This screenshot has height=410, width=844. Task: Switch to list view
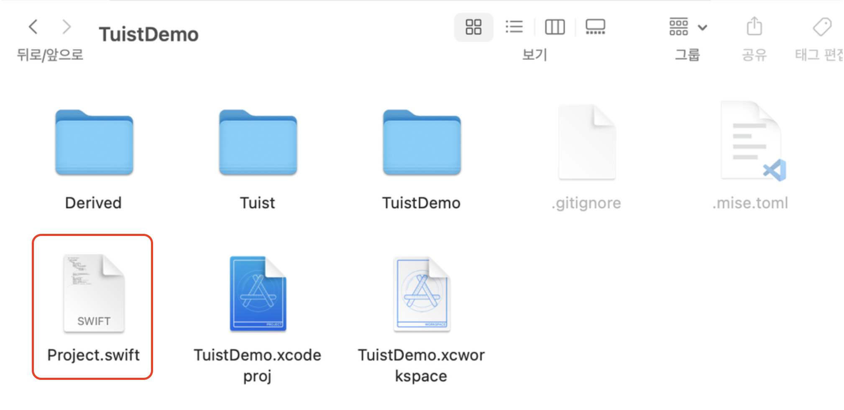click(514, 27)
